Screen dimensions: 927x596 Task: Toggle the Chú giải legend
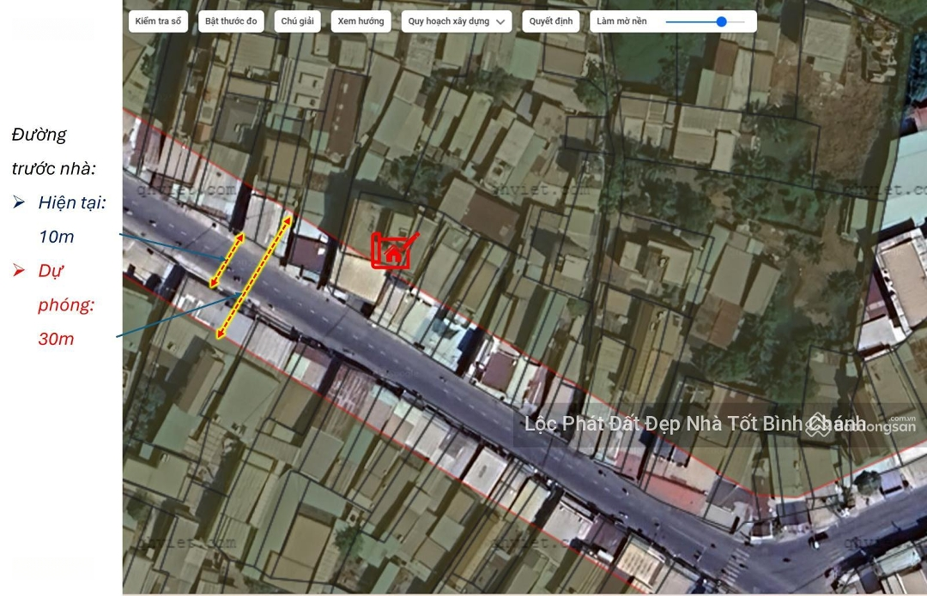pyautogui.click(x=297, y=21)
